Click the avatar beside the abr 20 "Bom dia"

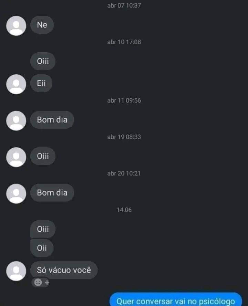click(x=16, y=193)
